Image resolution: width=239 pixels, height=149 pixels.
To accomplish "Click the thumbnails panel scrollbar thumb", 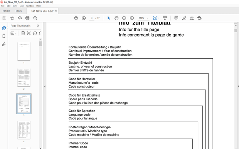I will (x=40, y=44).
